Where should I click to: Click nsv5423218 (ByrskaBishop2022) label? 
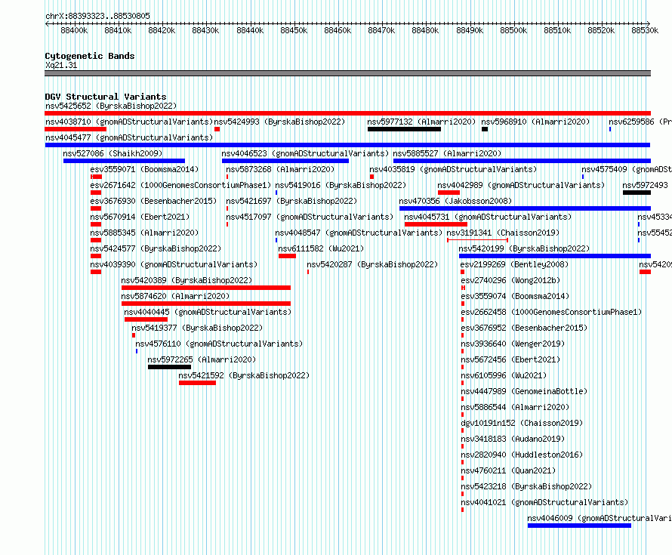click(526, 486)
